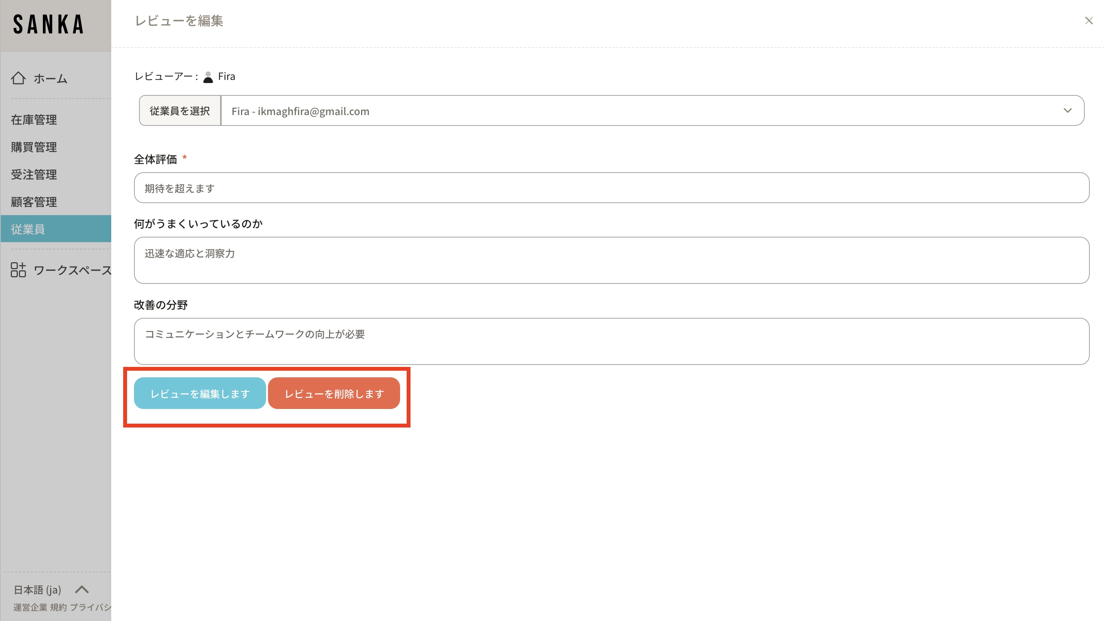
Task: Go to 購買管理 in sidebar
Action: tap(34, 147)
